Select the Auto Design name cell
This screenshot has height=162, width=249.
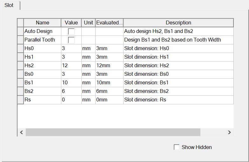point(43,31)
